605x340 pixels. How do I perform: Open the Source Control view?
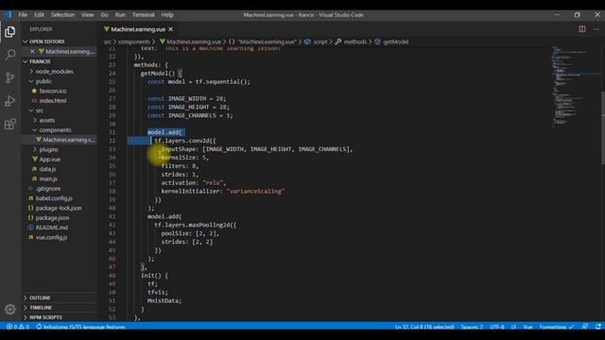(x=10, y=77)
